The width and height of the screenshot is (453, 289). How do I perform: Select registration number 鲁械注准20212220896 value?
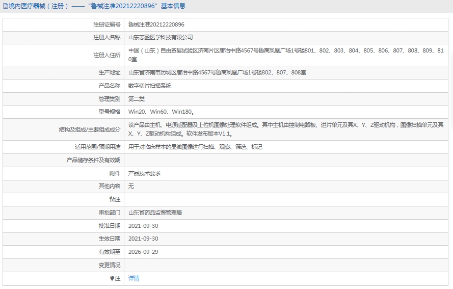click(156, 24)
